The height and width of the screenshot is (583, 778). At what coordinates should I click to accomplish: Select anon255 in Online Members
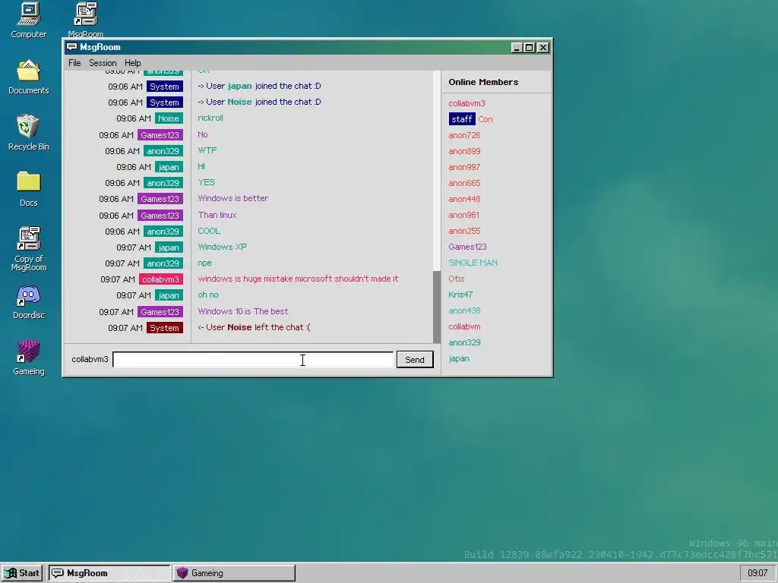[x=464, y=231]
